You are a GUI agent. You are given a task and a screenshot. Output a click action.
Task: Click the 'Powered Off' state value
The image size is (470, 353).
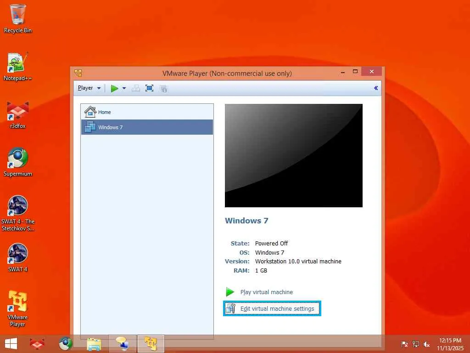[271, 244]
